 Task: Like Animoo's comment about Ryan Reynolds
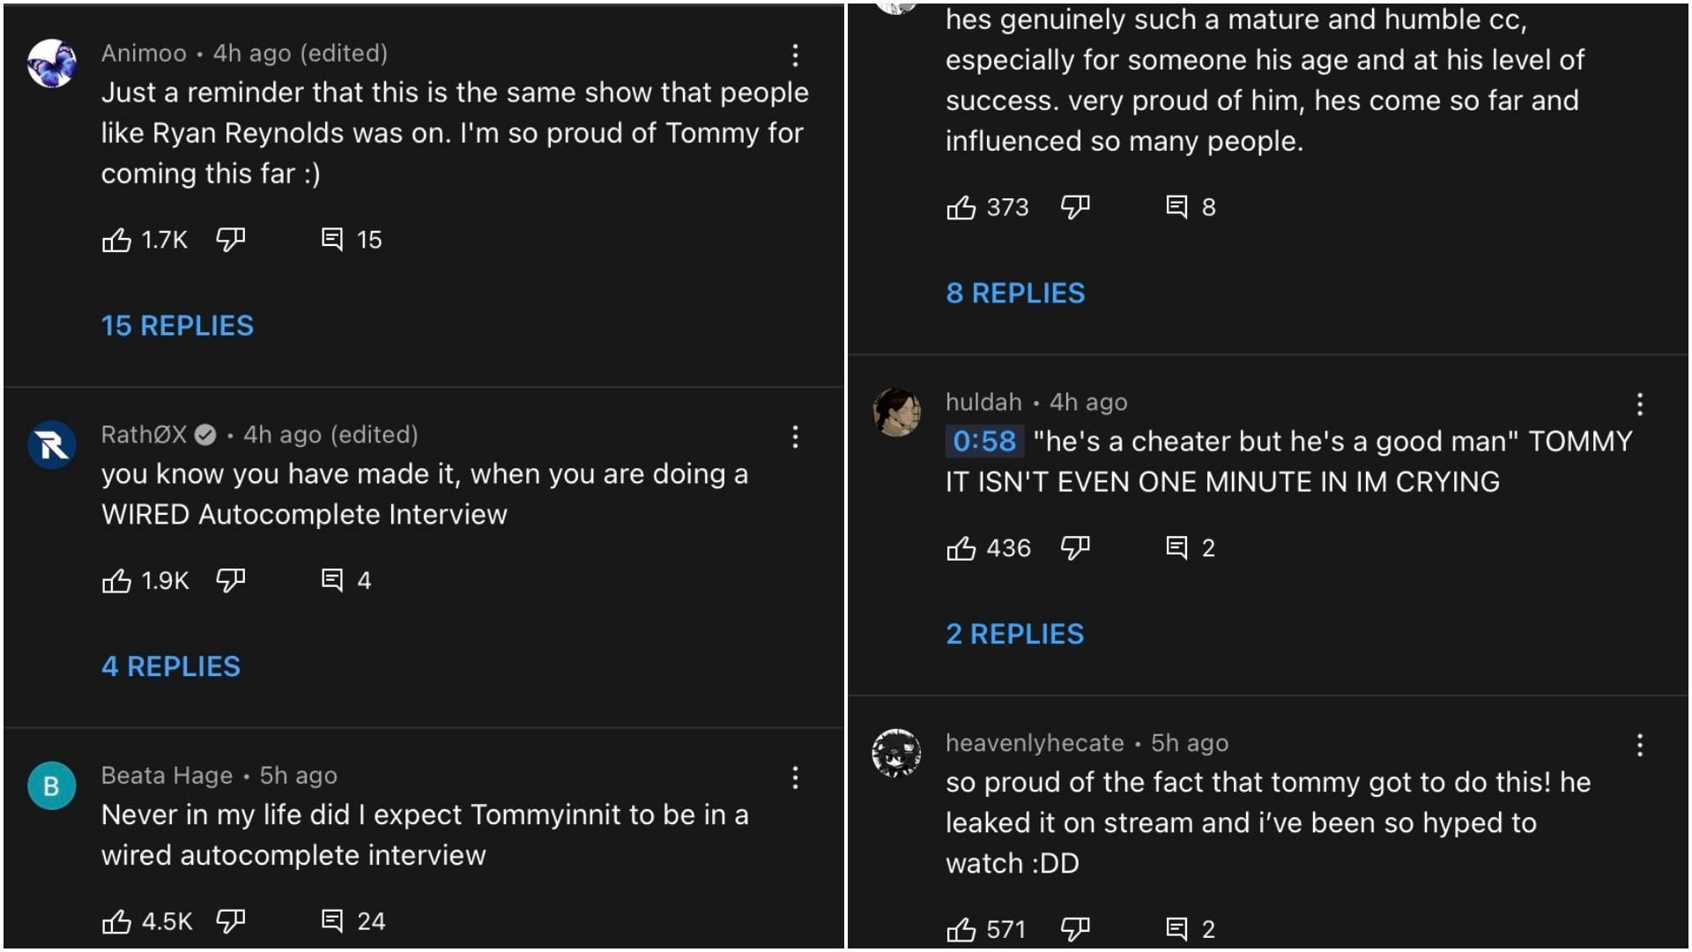(x=116, y=240)
